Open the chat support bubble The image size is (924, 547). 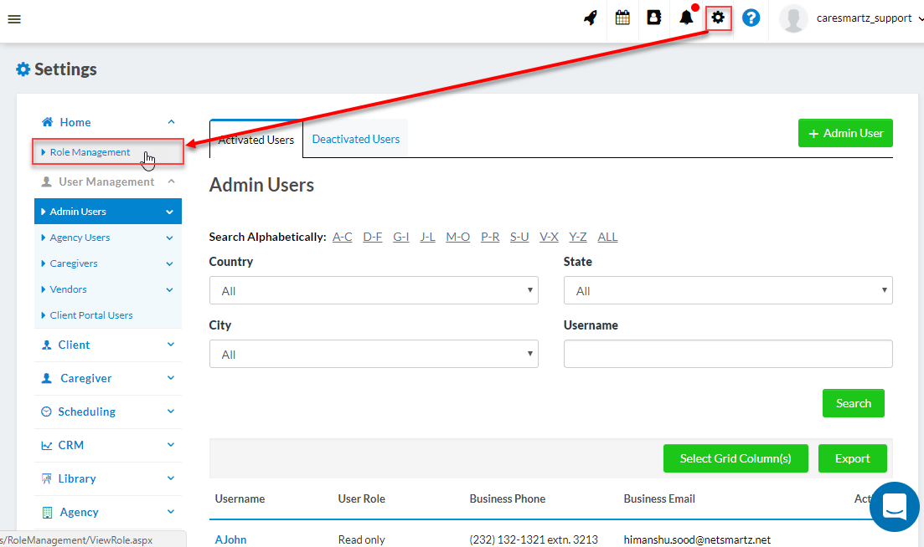tap(894, 506)
